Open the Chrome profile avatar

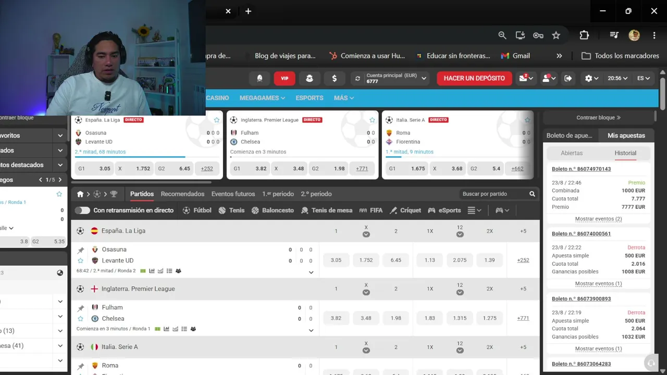pyautogui.click(x=634, y=35)
